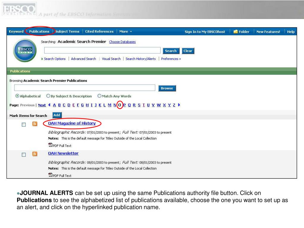Image resolution: width=304 pixels, height=228 pixels.
Task: Select Match Any Words option
Action: (x=99, y=96)
